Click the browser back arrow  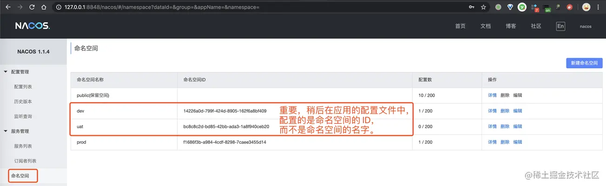[8, 7]
